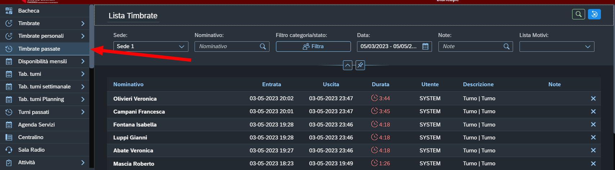Click the Tab. turni settimanale calendar icon
Screen dimensions: 615x170
coord(9,87)
